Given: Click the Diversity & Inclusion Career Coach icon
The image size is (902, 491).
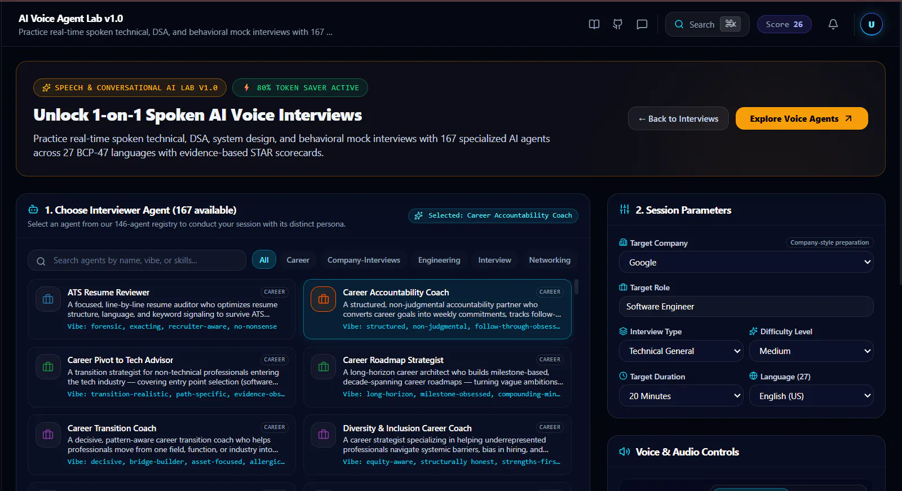Looking at the screenshot, I should pos(324,435).
